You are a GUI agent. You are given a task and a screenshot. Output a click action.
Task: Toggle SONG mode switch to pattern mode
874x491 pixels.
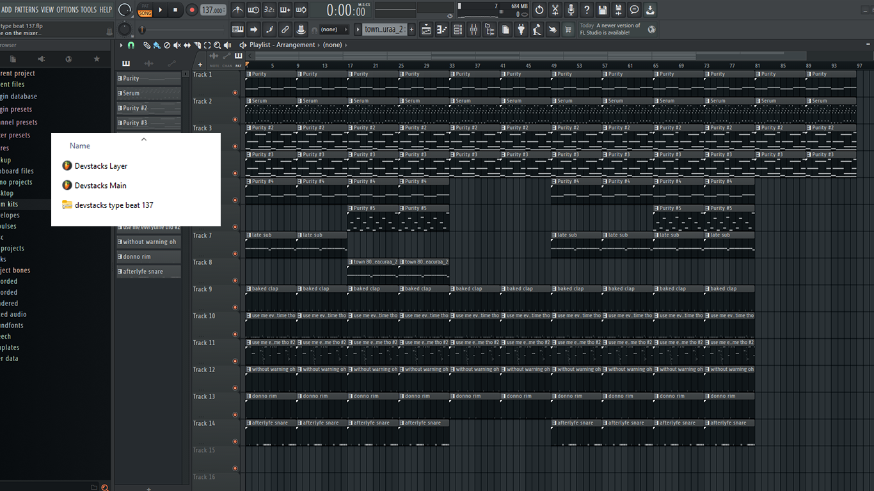tap(145, 11)
